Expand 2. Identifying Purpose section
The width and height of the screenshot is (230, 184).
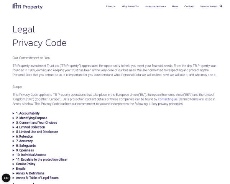tap(31, 118)
